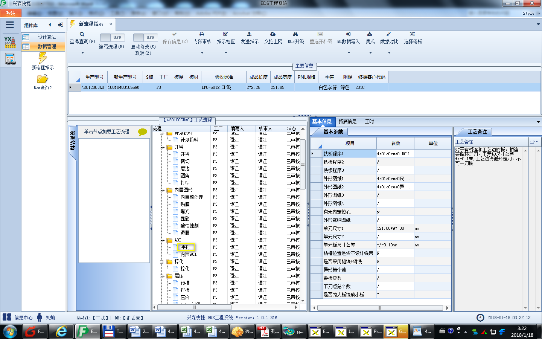Click the clock icon in status bar
Screen dimensions: 542x339
480,318
